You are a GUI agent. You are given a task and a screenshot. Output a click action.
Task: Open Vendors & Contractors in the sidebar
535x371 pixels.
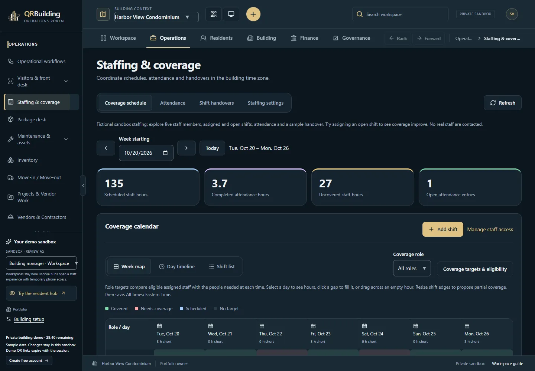pos(41,217)
